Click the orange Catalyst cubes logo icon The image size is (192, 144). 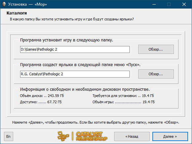point(63,136)
